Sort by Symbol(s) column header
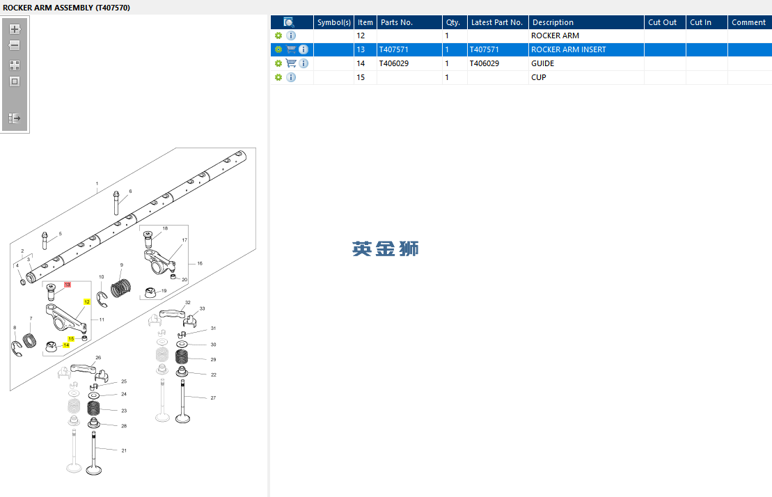Image resolution: width=772 pixels, height=497 pixels. [334, 22]
